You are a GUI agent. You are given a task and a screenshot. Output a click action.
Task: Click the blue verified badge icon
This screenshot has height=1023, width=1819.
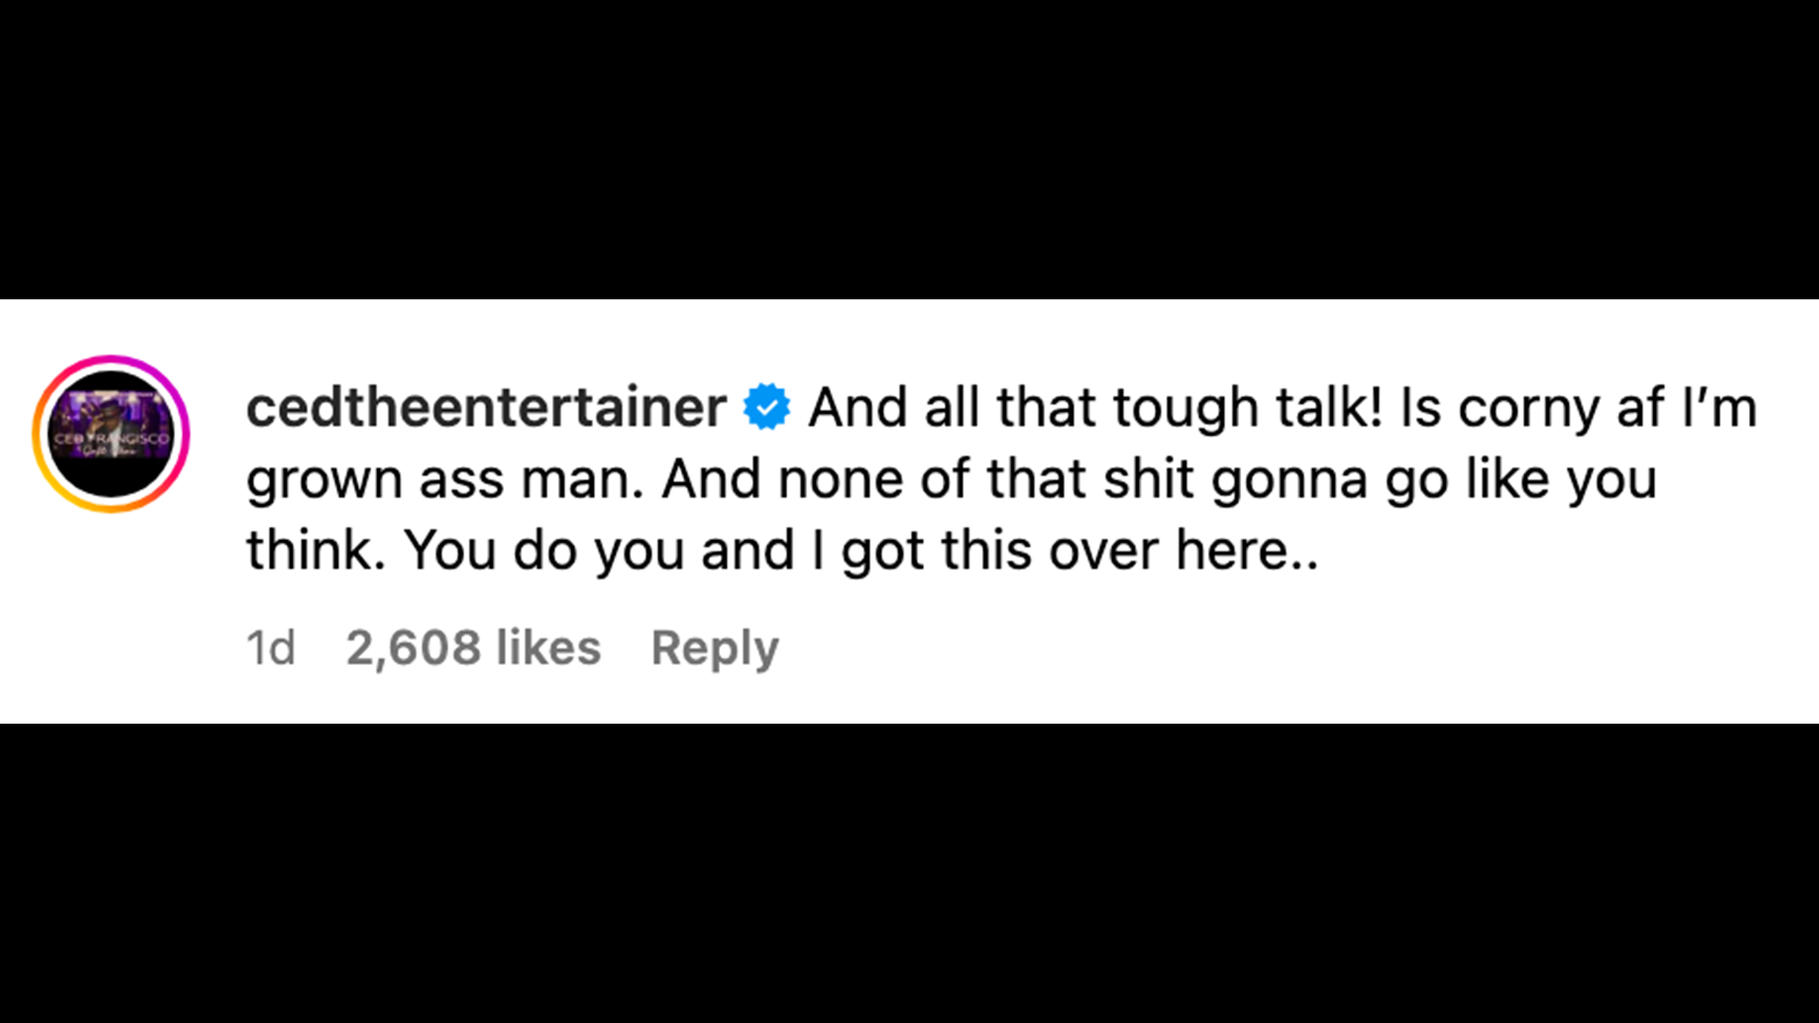point(766,407)
